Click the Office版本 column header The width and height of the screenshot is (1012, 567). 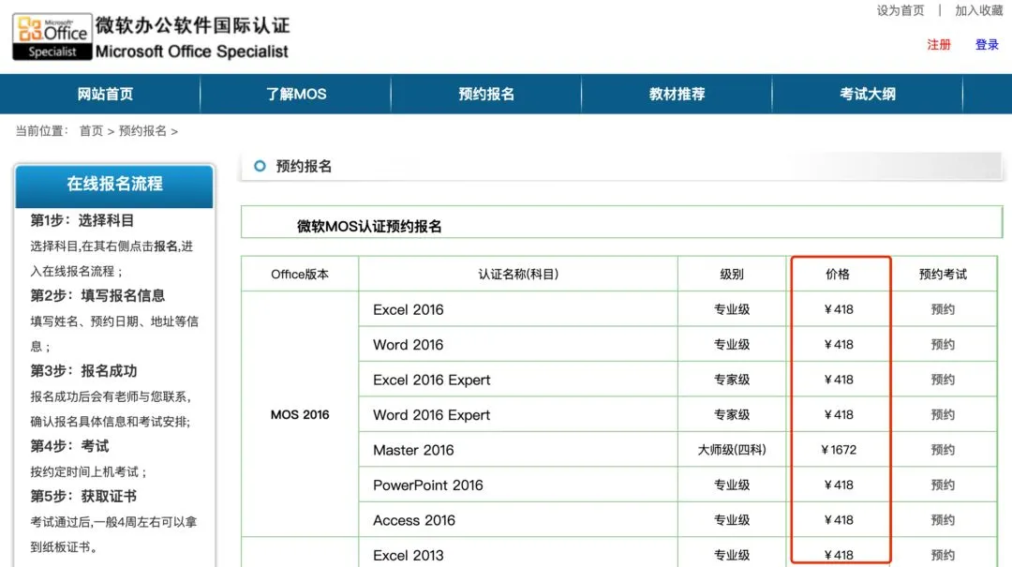(x=300, y=275)
